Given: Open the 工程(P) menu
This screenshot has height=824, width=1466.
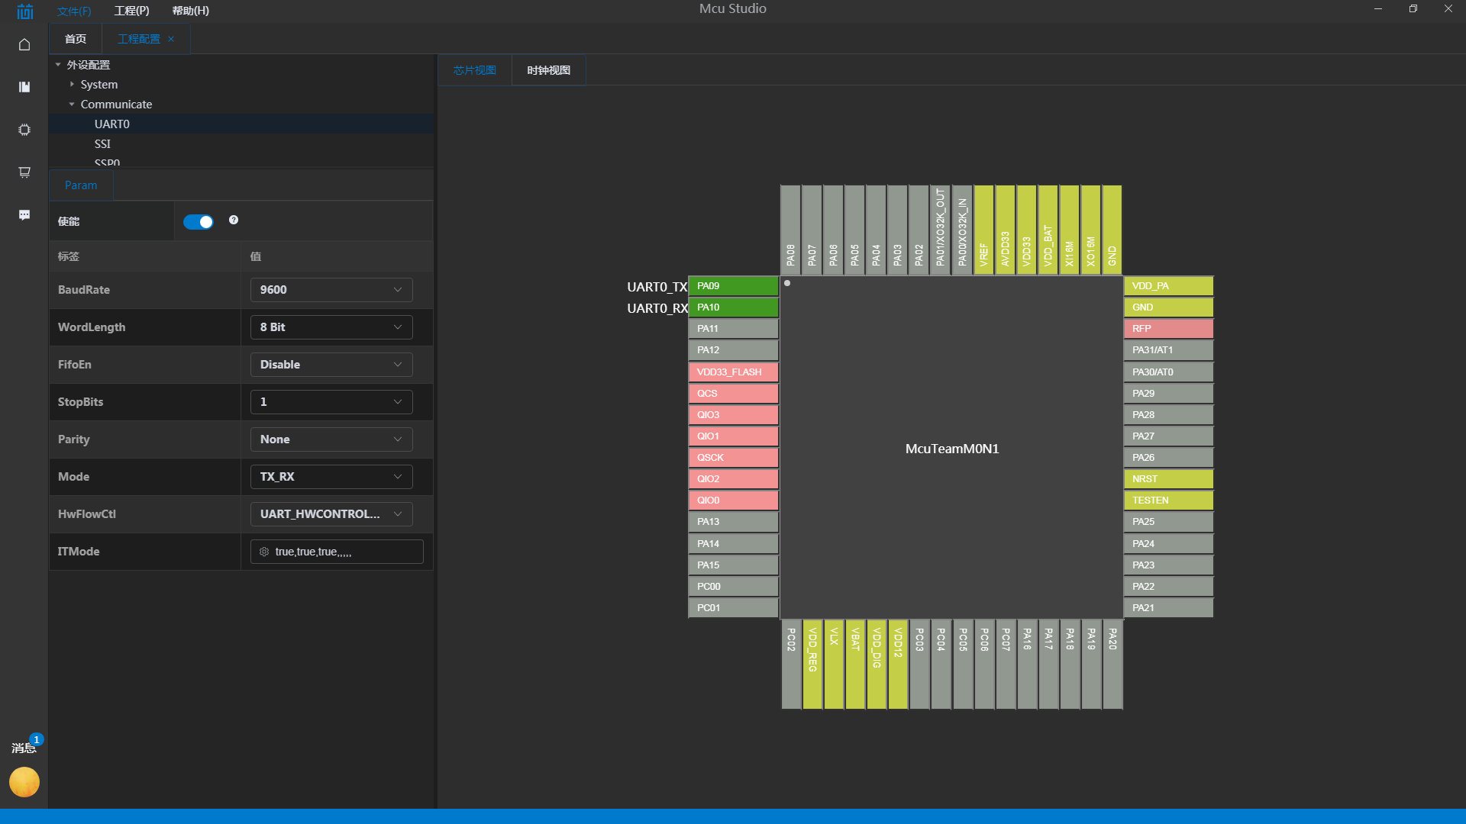Looking at the screenshot, I should tap(131, 11).
